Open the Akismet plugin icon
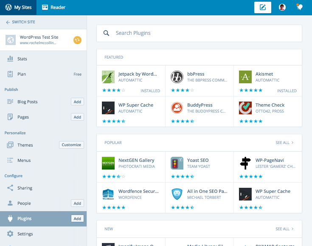The height and width of the screenshot is (246, 312). tap(245, 77)
